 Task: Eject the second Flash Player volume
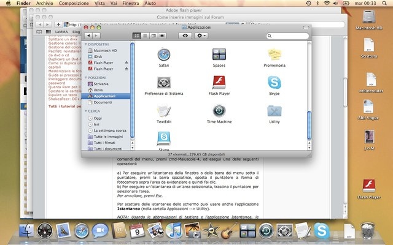pos(126,69)
